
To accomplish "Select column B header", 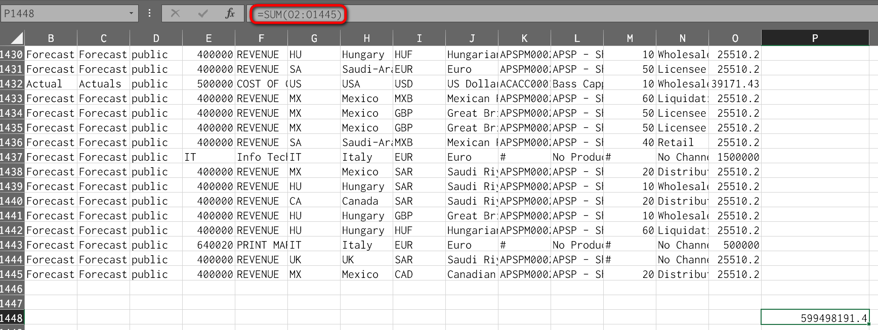I will click(x=51, y=38).
